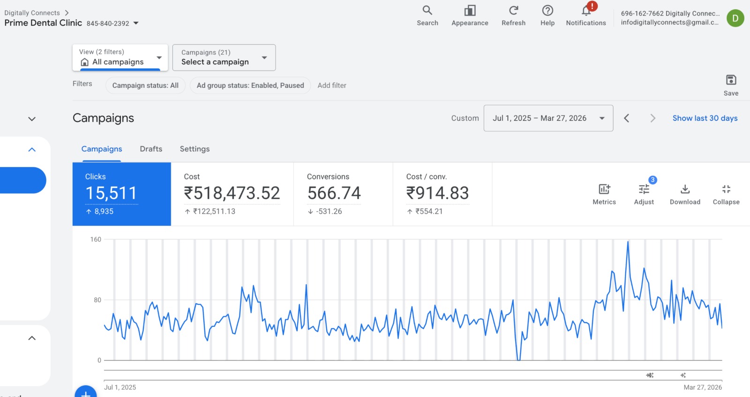Open the Help menu
This screenshot has height=397, width=750.
click(547, 15)
